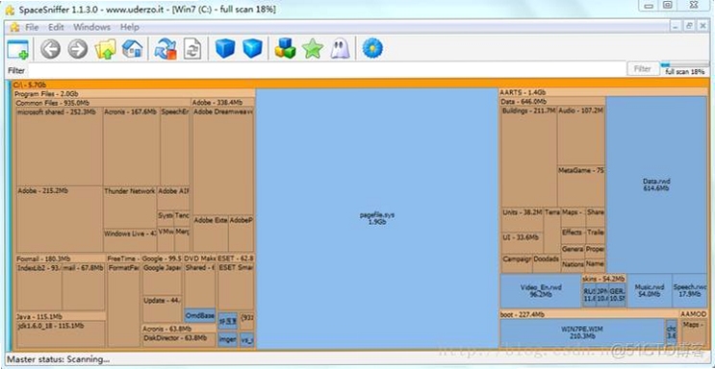
Task: Click the C:\ - 5.7Gb header
Action: coord(360,85)
